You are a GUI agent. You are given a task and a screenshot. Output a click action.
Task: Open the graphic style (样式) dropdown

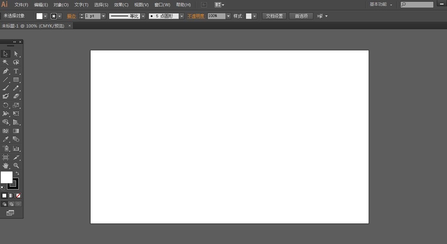pos(254,16)
